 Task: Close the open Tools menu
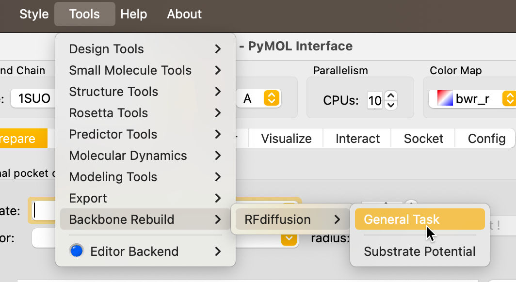tap(84, 14)
